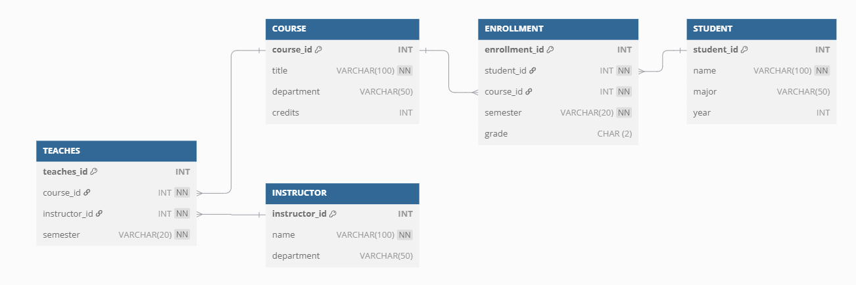Click the link icon beside TEACHES instructor_id

pyautogui.click(x=99, y=214)
